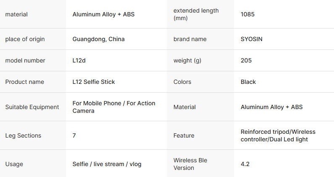Select the L12d model number value
The height and width of the screenshot is (177, 334).
coord(79,60)
